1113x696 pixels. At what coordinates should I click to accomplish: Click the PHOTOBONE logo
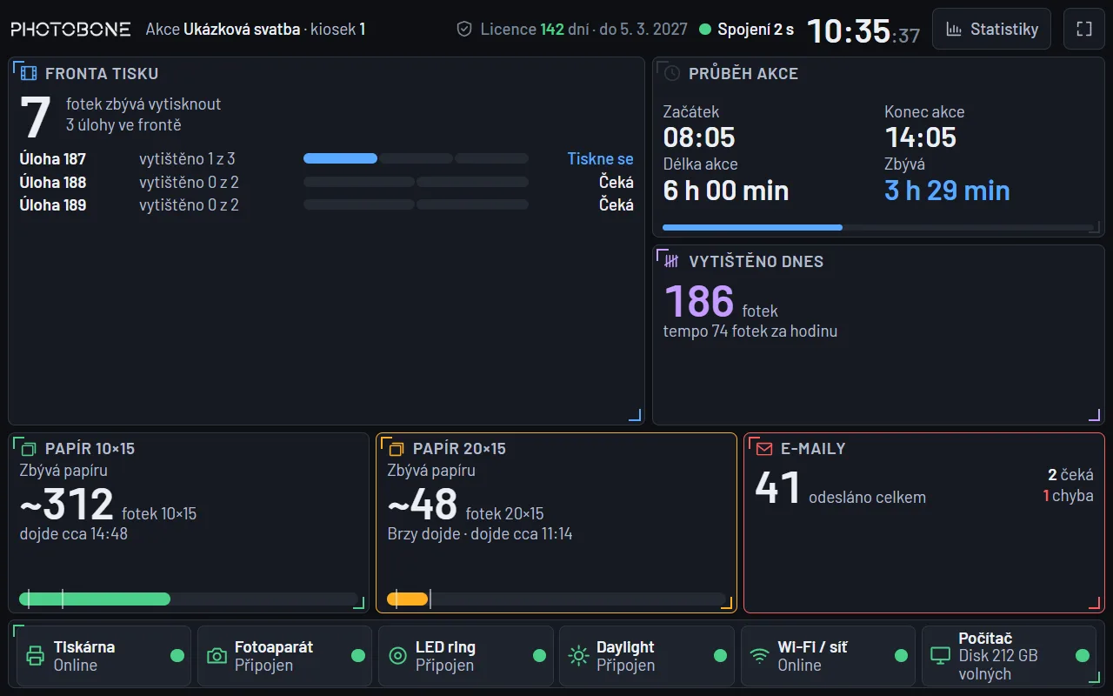click(70, 29)
